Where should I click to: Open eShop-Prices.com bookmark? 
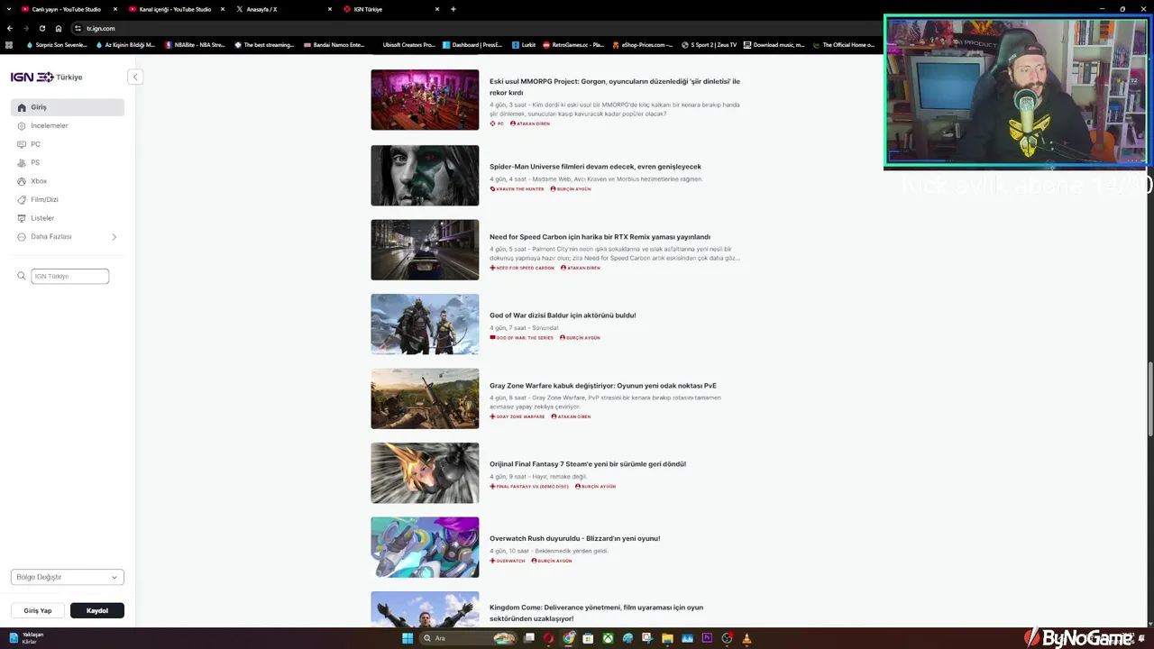[642, 45]
